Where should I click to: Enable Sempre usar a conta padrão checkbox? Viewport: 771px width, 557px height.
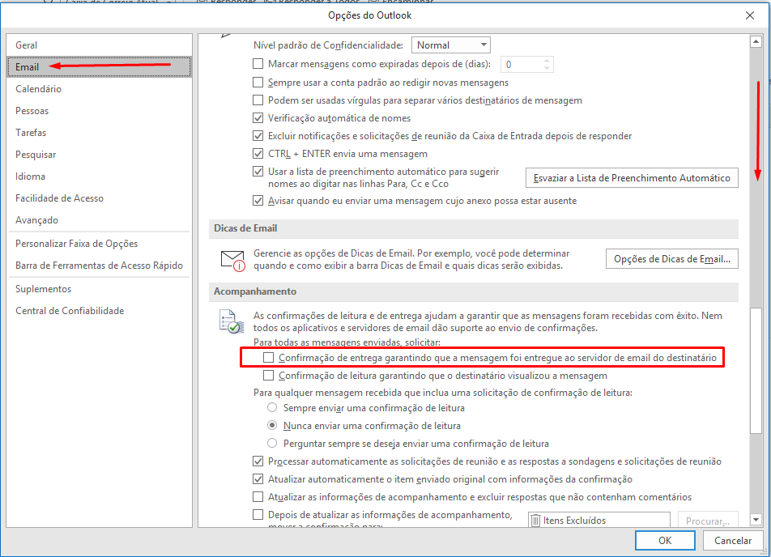(x=258, y=82)
